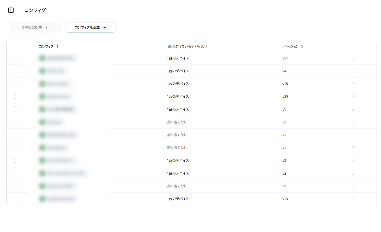This screenshot has height=232, width=381.
Task: Click the コンフィグを追加 button
Action: (90, 27)
